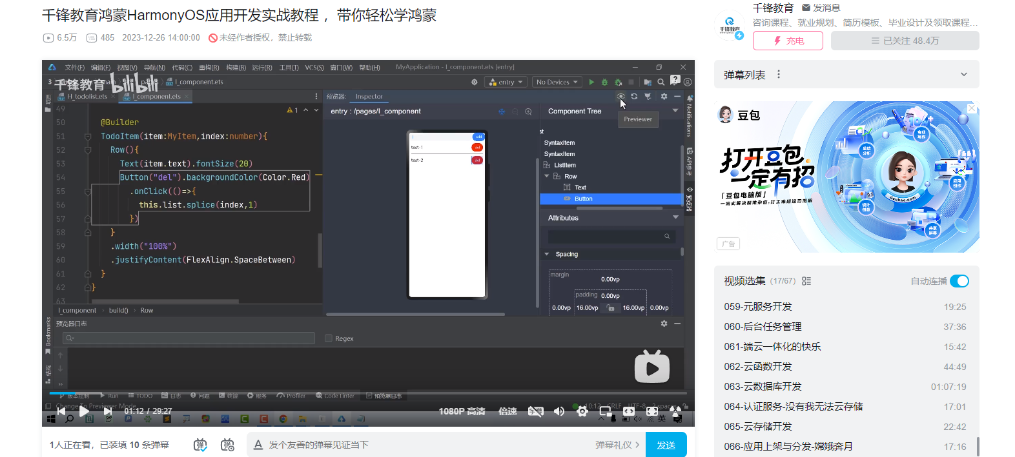This screenshot has width=1015, height=457.
Task: Change quality from 1080P 高清
Action: (x=462, y=411)
